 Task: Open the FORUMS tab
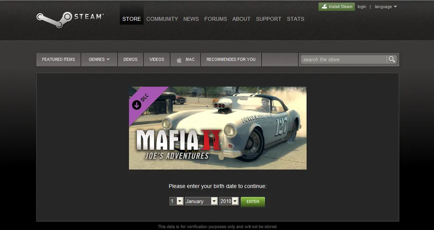point(216,19)
